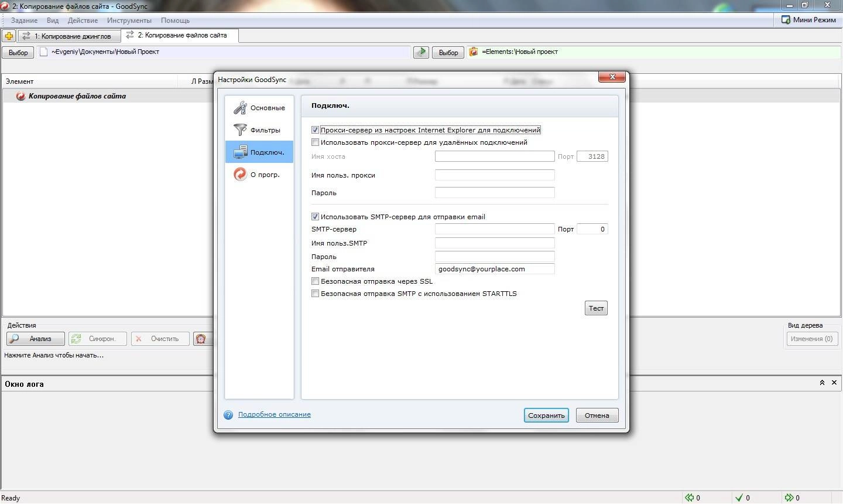The height and width of the screenshot is (504, 843).
Task: Click the Elements folder icon in the right path
Action: click(x=473, y=52)
